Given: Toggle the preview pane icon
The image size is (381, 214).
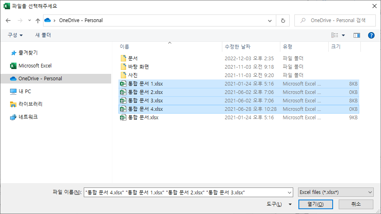Looking at the screenshot, I should [357, 35].
